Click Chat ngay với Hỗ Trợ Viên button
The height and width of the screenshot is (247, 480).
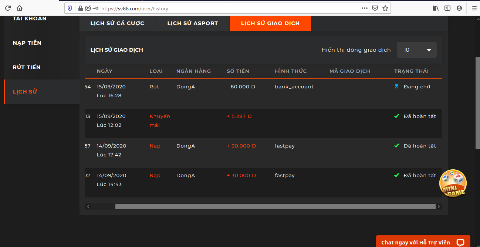point(423,242)
